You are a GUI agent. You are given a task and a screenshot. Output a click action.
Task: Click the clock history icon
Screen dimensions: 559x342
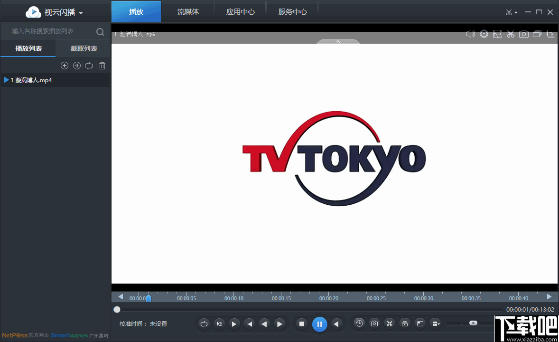click(359, 323)
